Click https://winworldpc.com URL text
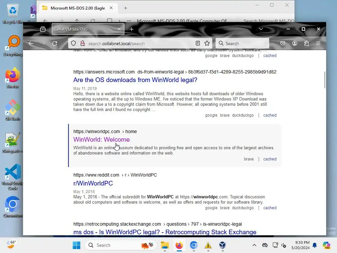Image resolution: width=337 pixels, height=253 pixels. (96, 131)
